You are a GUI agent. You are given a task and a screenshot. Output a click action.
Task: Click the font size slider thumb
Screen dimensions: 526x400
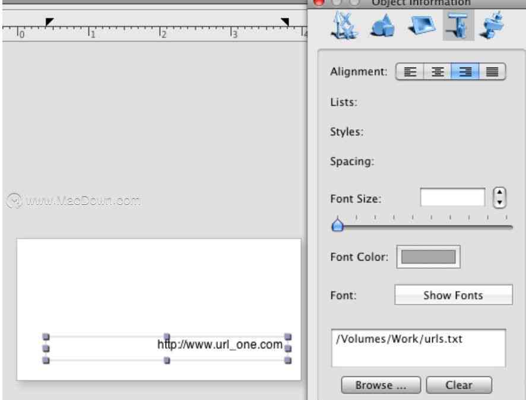pos(337,224)
